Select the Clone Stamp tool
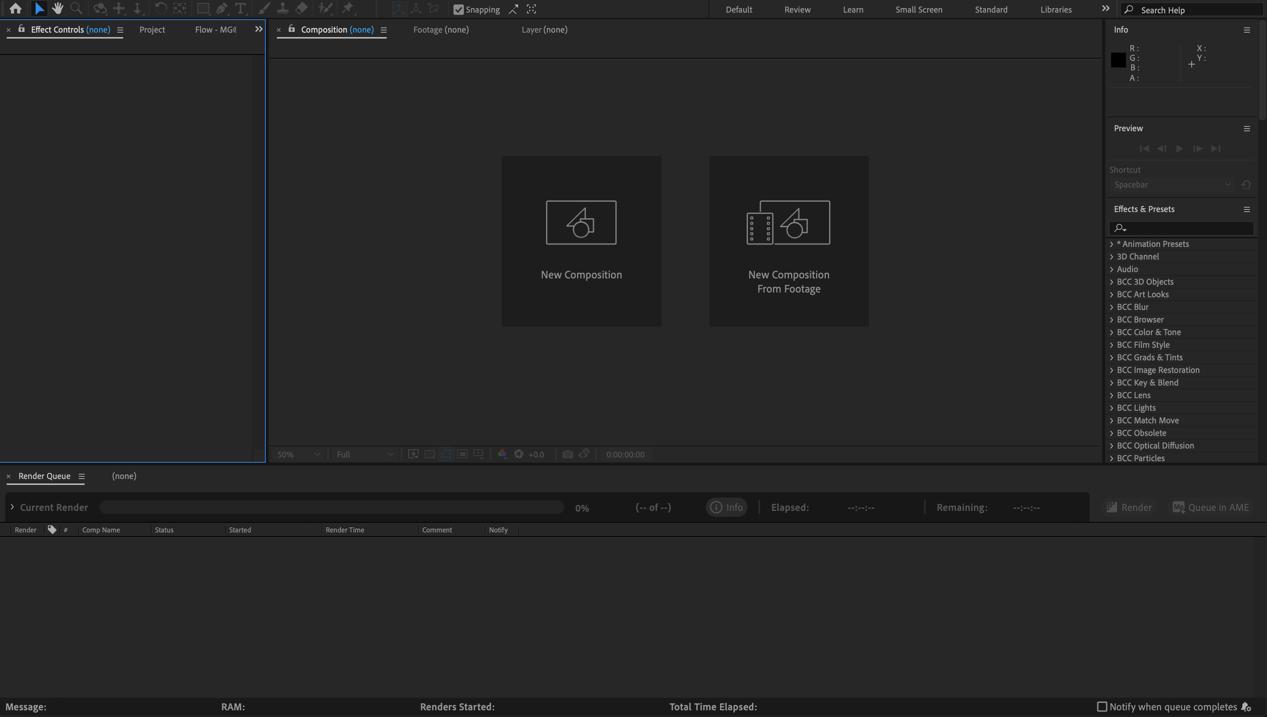This screenshot has width=1267, height=717. point(282,9)
